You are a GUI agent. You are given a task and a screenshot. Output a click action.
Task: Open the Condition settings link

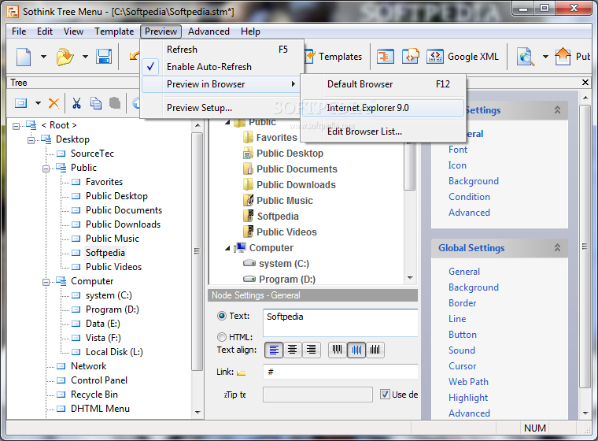click(x=469, y=197)
